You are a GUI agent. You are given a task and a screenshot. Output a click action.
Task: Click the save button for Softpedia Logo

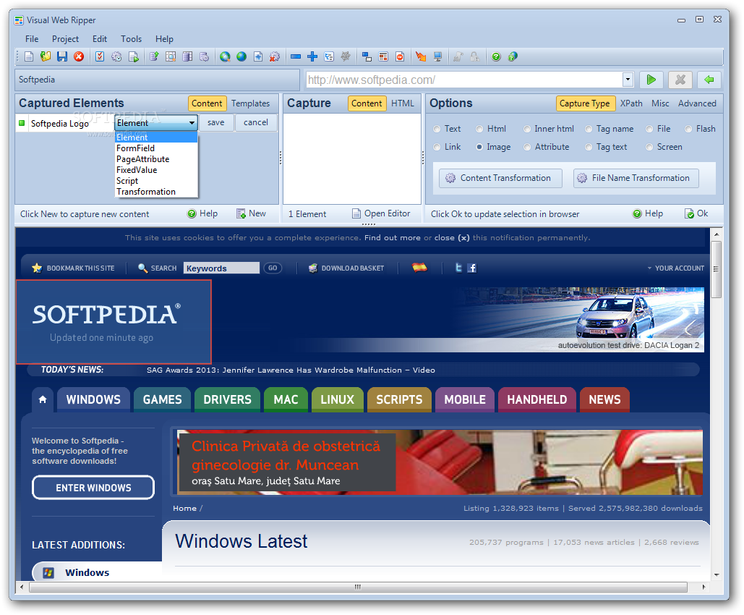(x=216, y=122)
